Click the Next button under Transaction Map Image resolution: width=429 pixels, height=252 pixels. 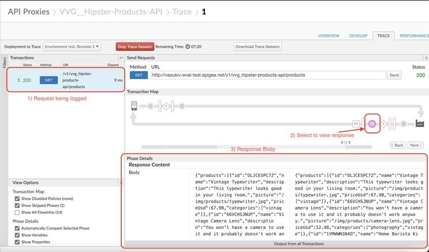coord(415,145)
